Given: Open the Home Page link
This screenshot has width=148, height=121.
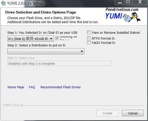Looking at the screenshot, I should point(16,87).
